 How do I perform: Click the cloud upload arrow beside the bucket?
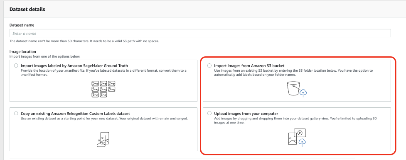pos(303,92)
